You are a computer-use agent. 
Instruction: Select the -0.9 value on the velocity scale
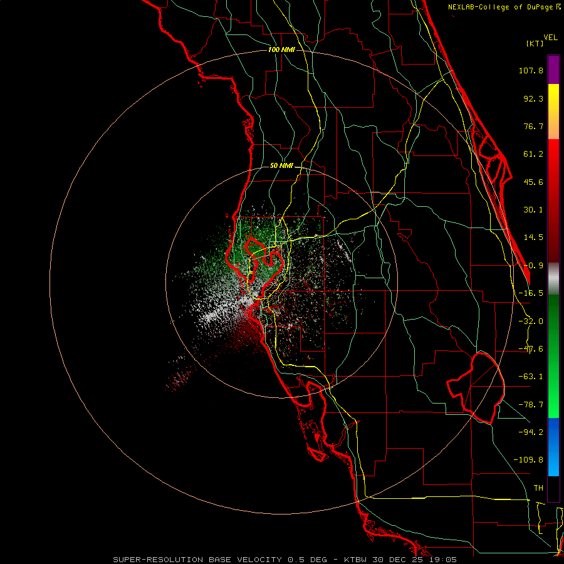coord(533,266)
